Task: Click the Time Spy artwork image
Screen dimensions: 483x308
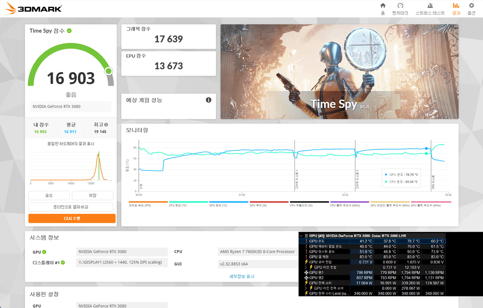Action: [339, 71]
